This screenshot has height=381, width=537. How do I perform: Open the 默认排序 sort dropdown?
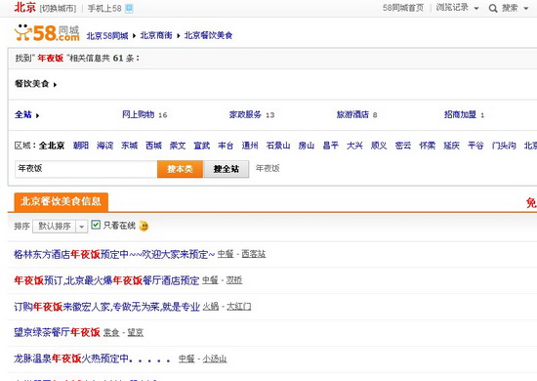pyautogui.click(x=60, y=227)
